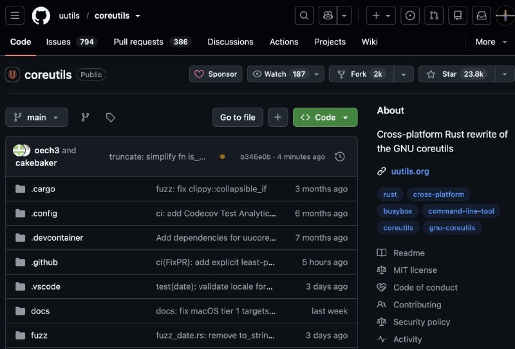Switch to the Issues tab
The width and height of the screenshot is (515, 349).
71,42
